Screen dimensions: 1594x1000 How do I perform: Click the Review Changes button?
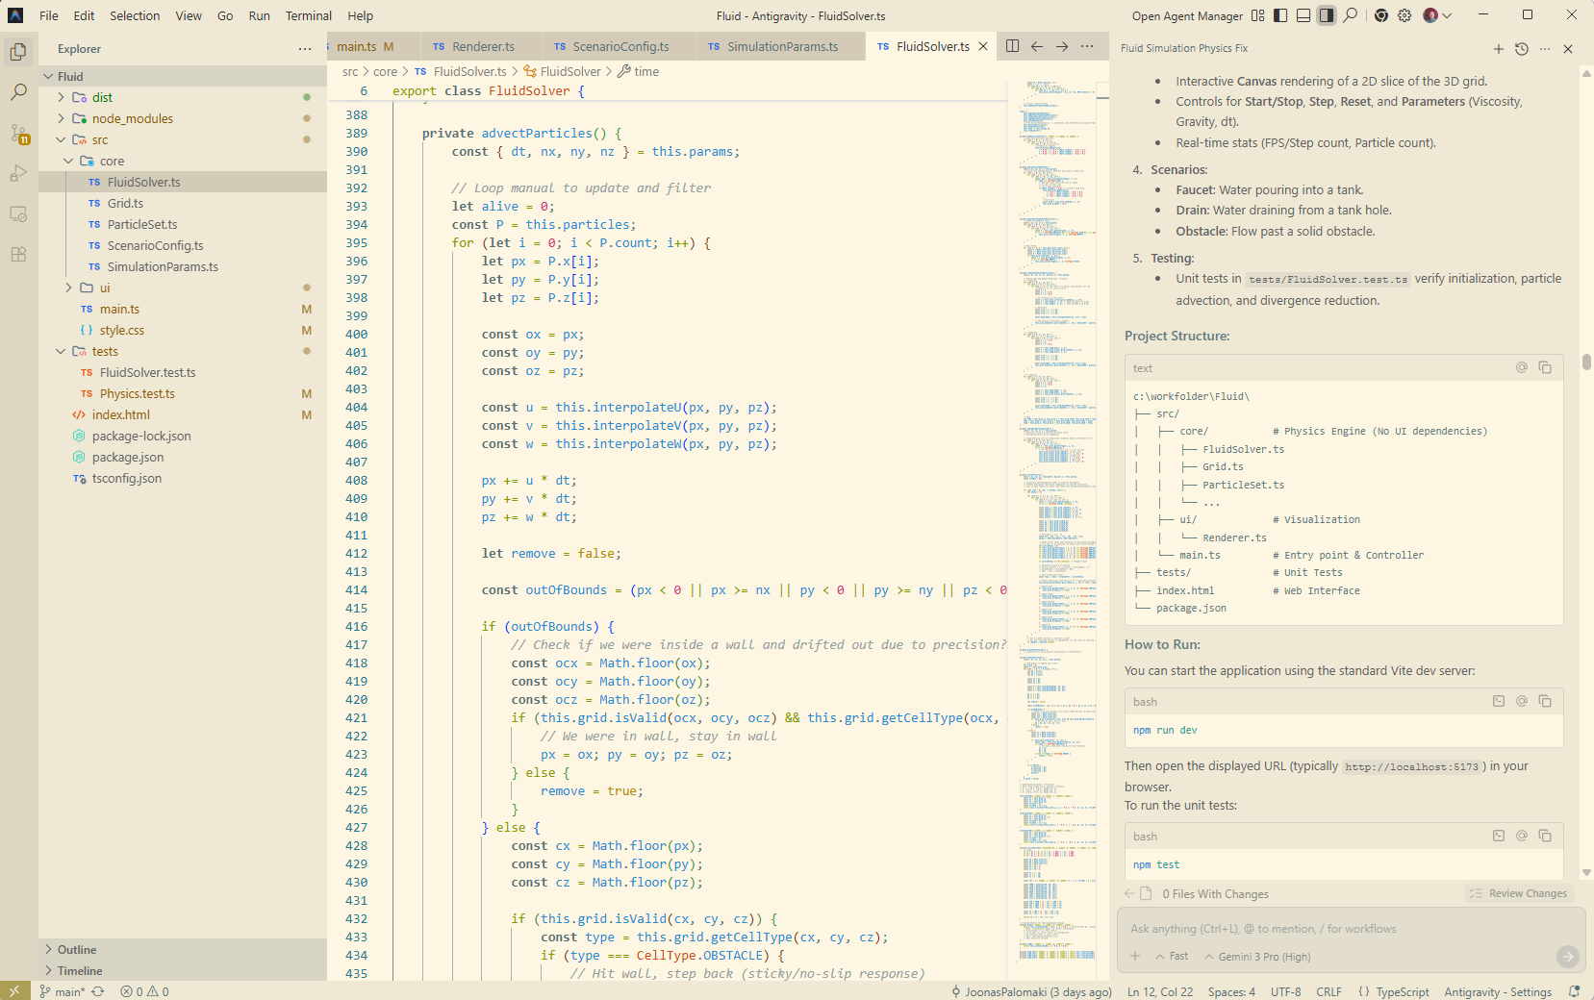(1518, 893)
